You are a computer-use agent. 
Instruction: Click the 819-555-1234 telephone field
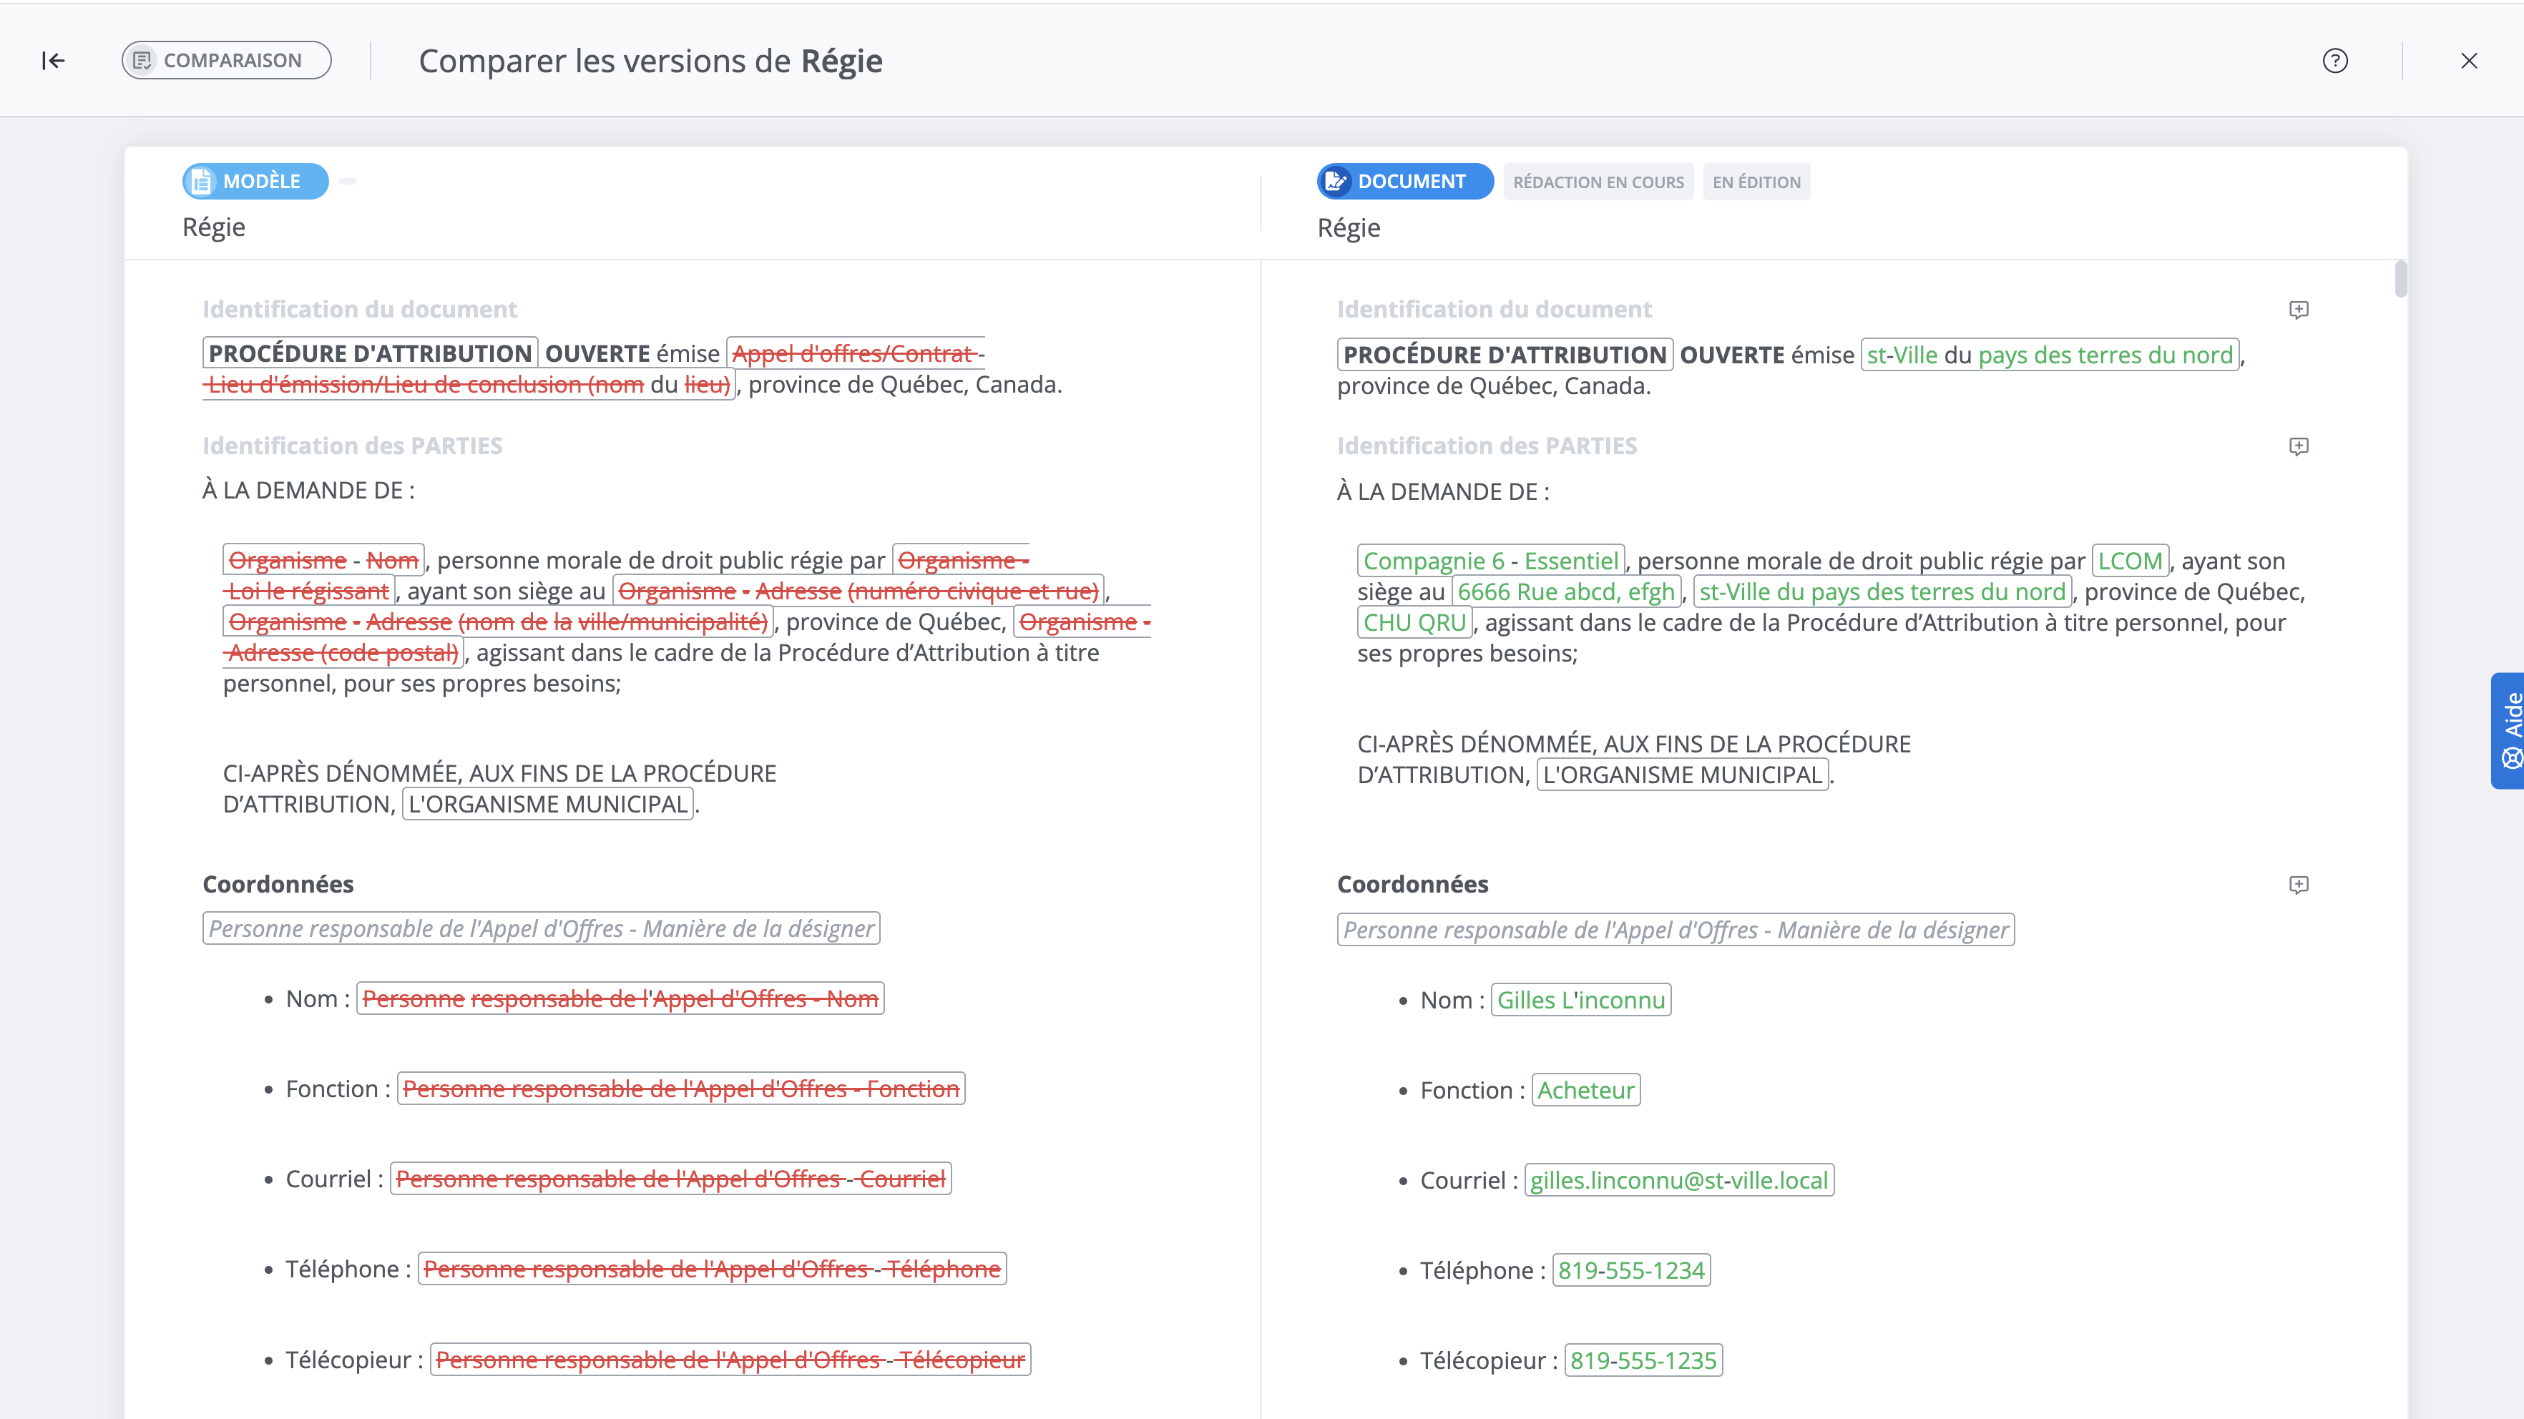click(1631, 1270)
